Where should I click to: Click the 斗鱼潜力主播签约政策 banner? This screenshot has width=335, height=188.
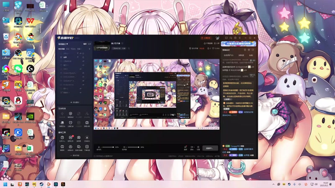pyautogui.click(x=238, y=44)
